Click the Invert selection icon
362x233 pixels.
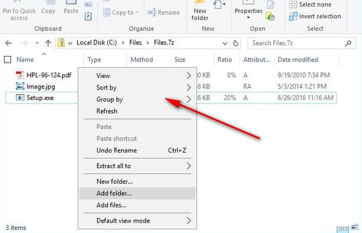pyautogui.click(x=293, y=16)
